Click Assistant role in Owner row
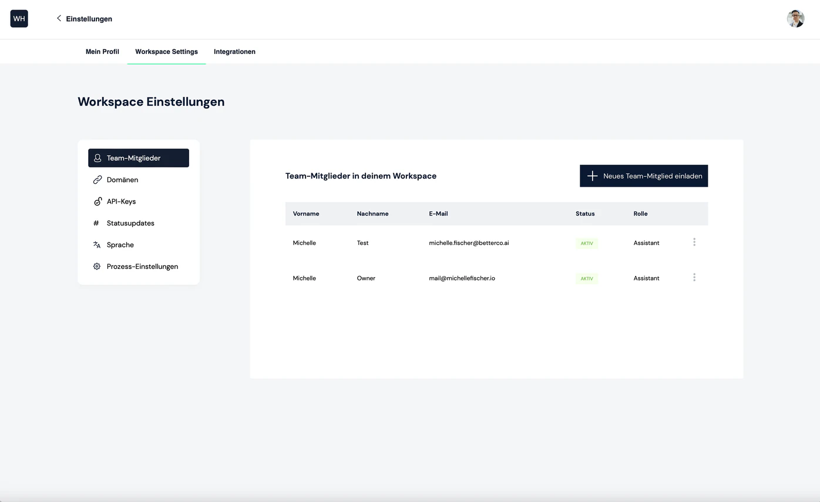The width and height of the screenshot is (820, 502). point(646,278)
